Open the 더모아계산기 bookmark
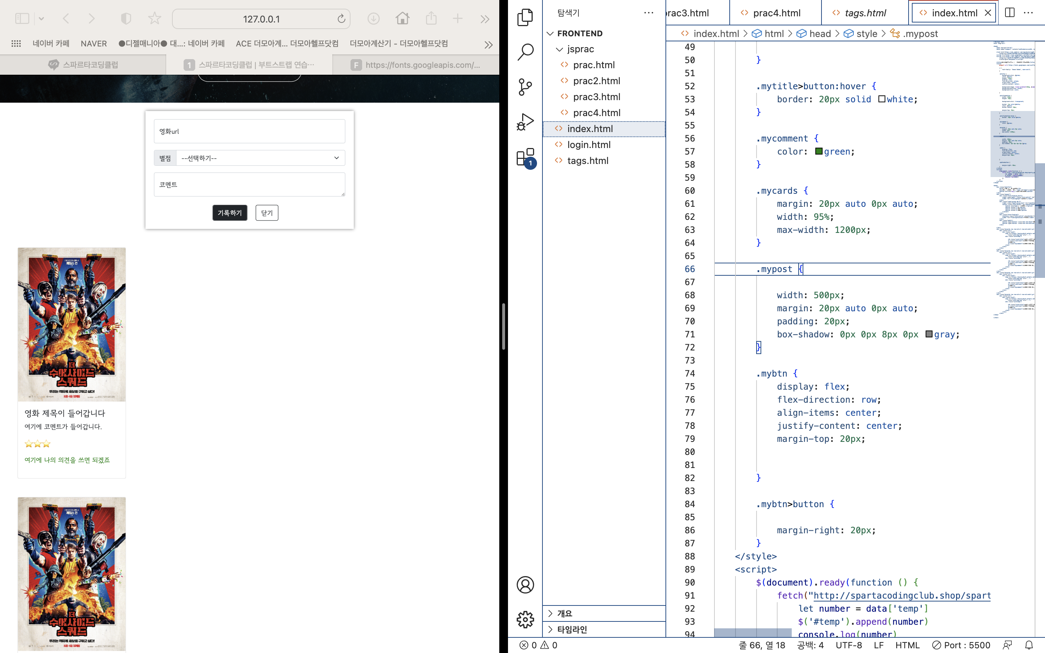1045x653 pixels. pos(398,44)
